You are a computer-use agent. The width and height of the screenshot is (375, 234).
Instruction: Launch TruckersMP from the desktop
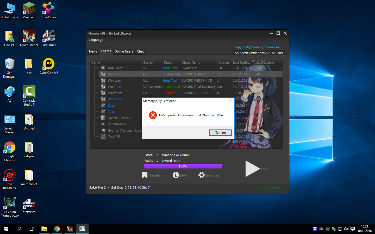(x=29, y=206)
